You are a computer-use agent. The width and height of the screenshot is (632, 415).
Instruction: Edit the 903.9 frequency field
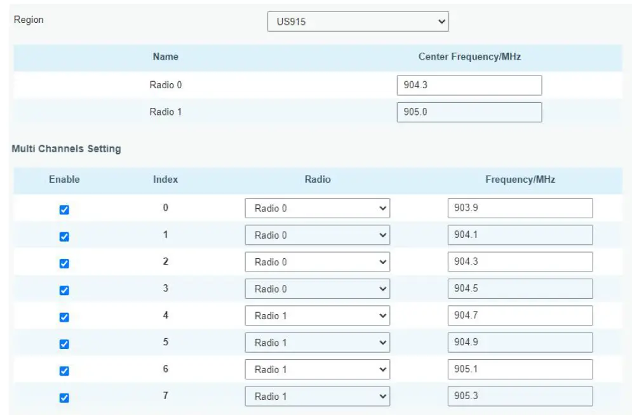(520, 208)
